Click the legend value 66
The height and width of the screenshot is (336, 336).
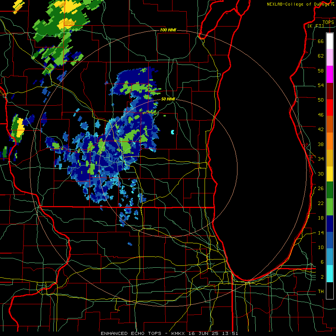(x=321, y=41)
